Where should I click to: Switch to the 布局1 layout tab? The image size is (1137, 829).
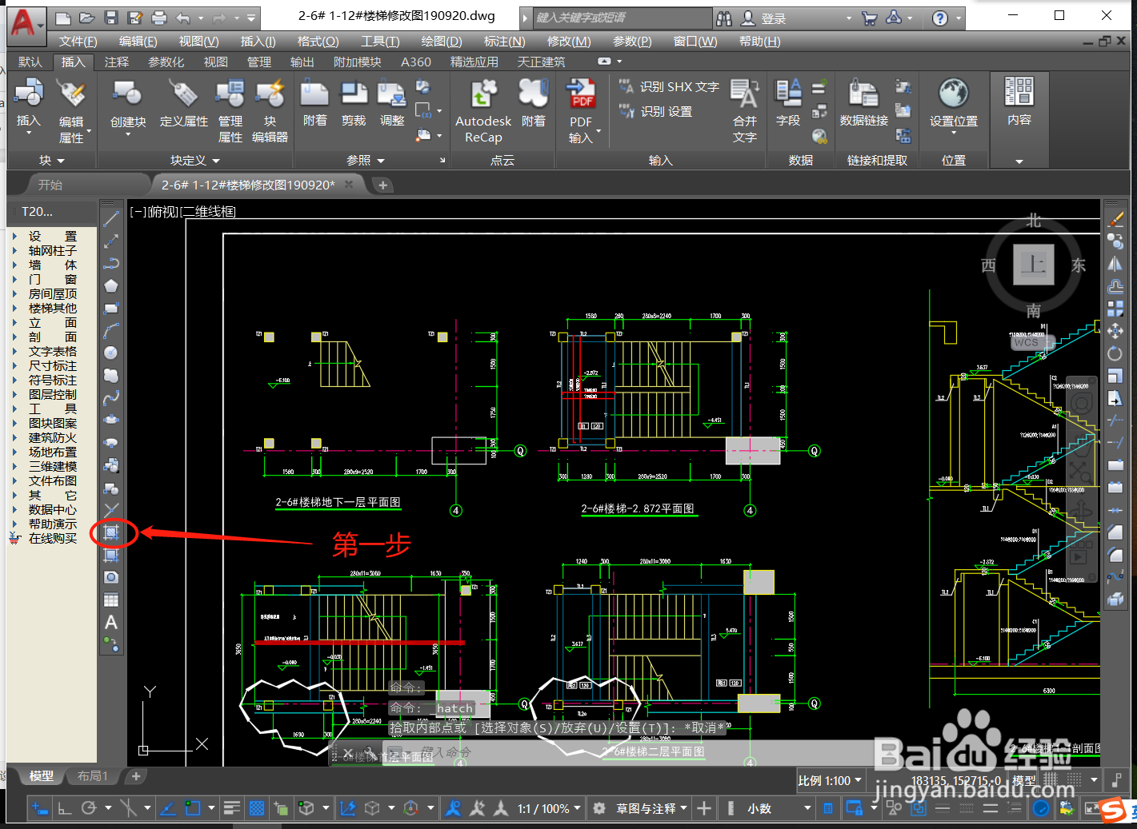point(92,776)
